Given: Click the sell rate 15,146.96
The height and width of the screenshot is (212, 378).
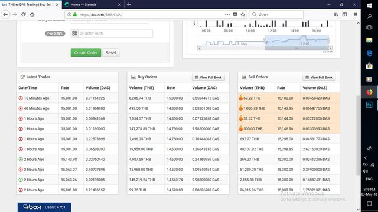Looking at the screenshot, I should [285, 128].
